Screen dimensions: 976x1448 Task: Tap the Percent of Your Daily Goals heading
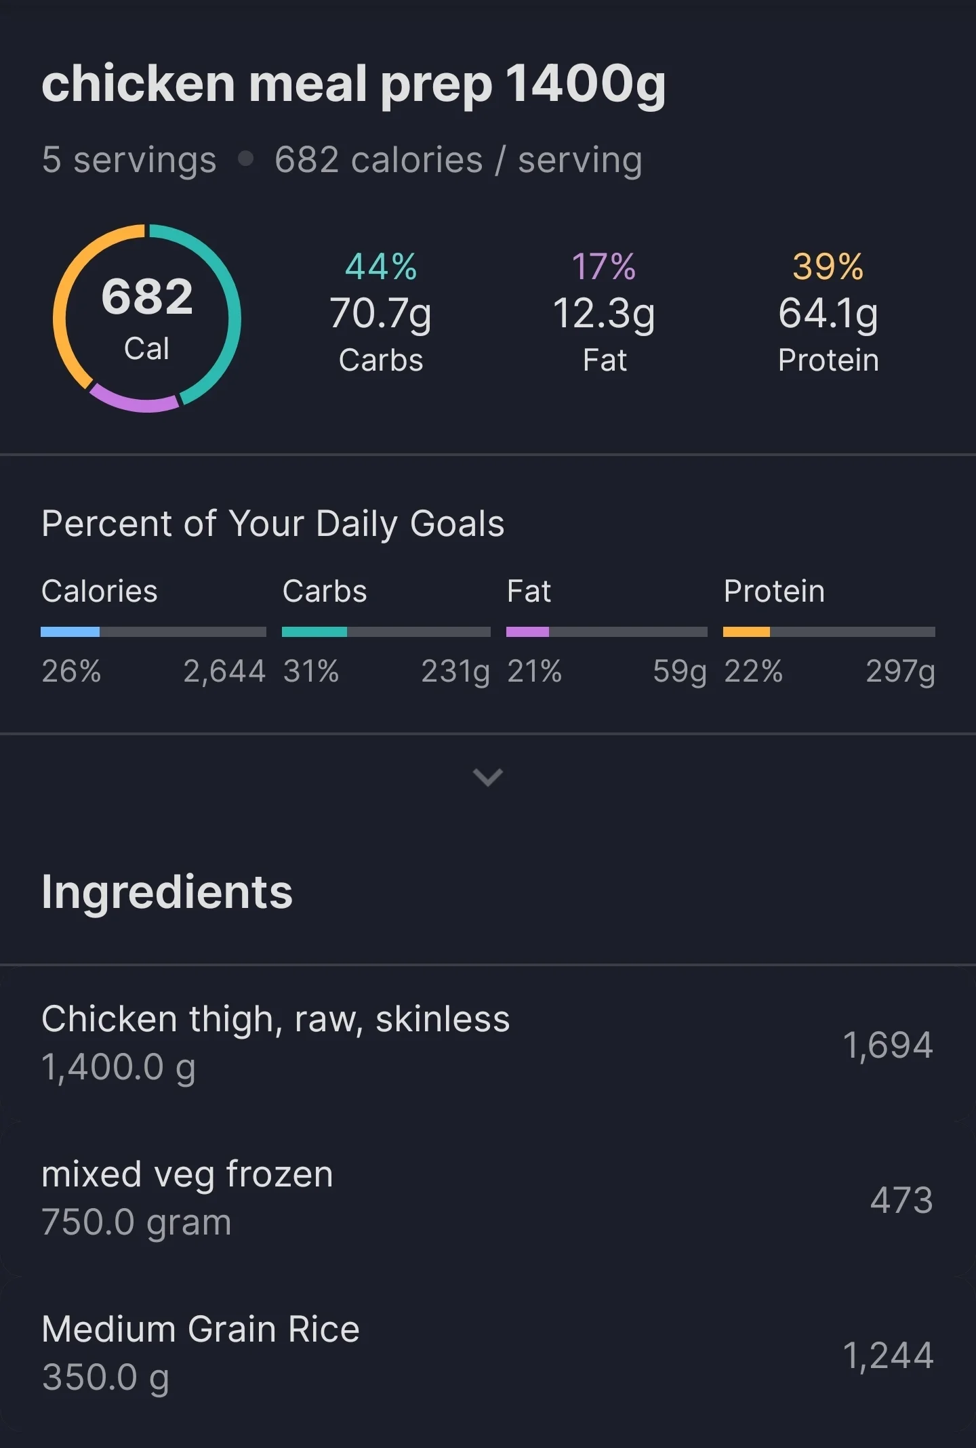click(273, 524)
